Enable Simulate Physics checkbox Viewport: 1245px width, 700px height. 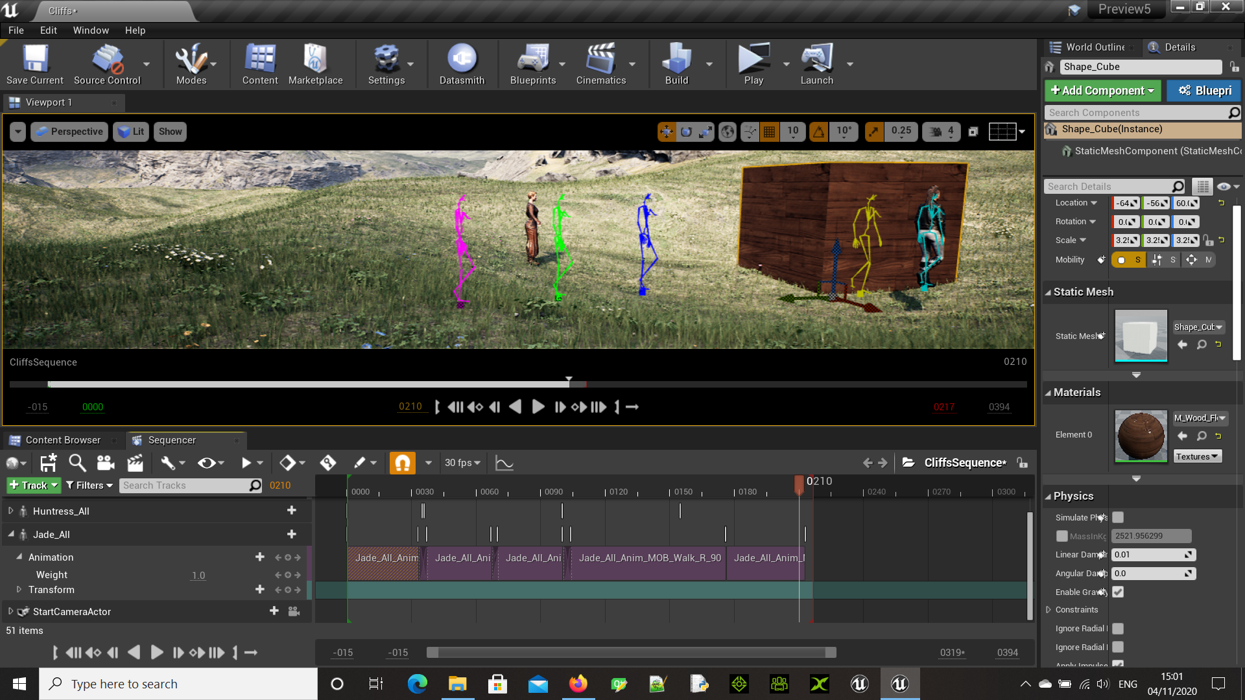[1118, 517]
